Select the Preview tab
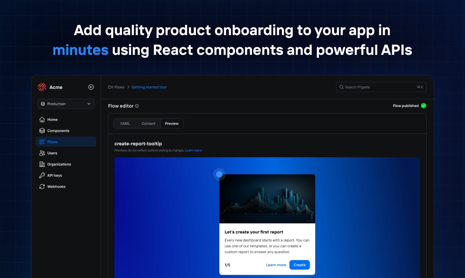 pos(172,124)
